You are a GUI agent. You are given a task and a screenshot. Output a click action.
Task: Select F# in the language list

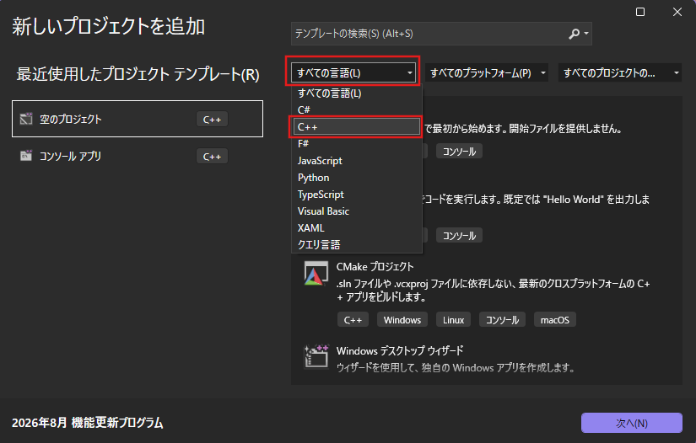point(356,143)
